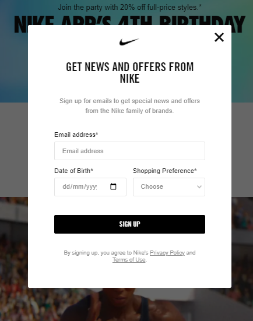Click the dd/mm/yyyy date of birth field
The width and height of the screenshot is (253, 321).
[90, 187]
